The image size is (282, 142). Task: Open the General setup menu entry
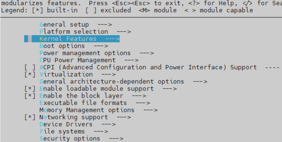64,24
